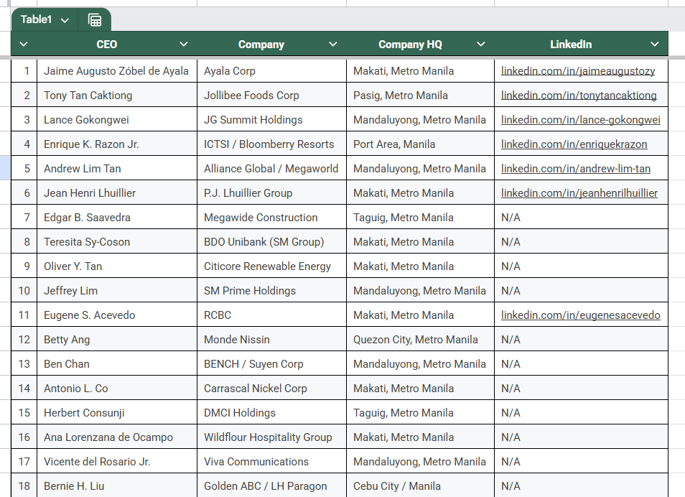
Task: Select cell Monde Nissin
Action: click(x=271, y=340)
